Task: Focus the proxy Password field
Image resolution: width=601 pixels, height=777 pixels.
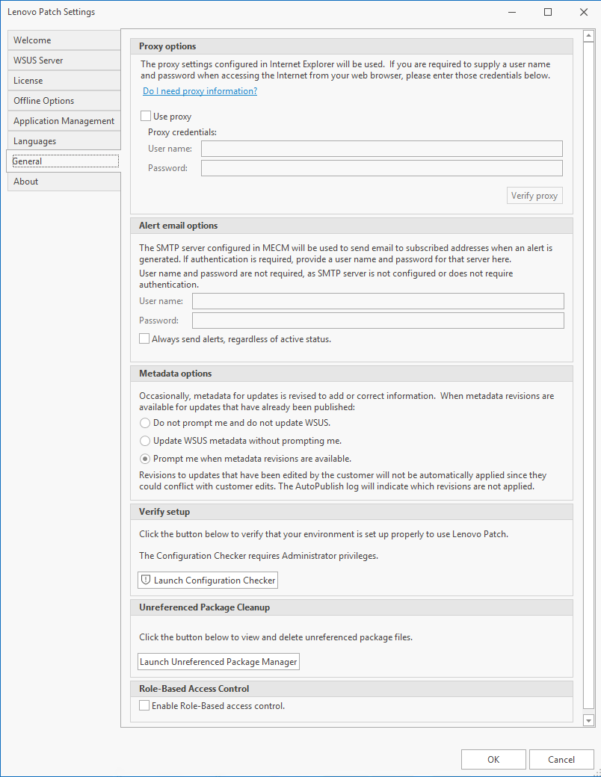Action: click(382, 168)
